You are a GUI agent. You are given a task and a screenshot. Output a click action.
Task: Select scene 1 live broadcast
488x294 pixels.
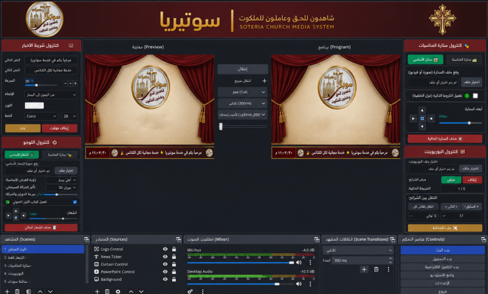tap(43, 249)
